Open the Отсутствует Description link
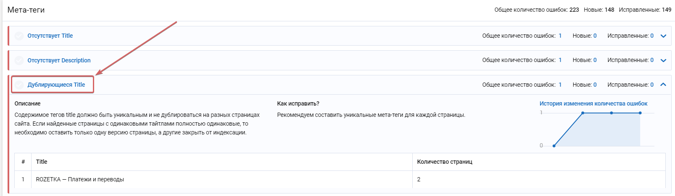675x196 pixels. 59,60
